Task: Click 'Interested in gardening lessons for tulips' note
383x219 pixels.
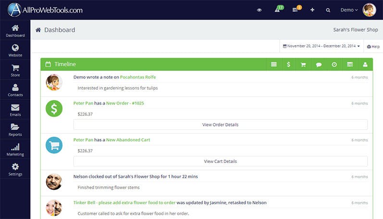Action: [117, 88]
